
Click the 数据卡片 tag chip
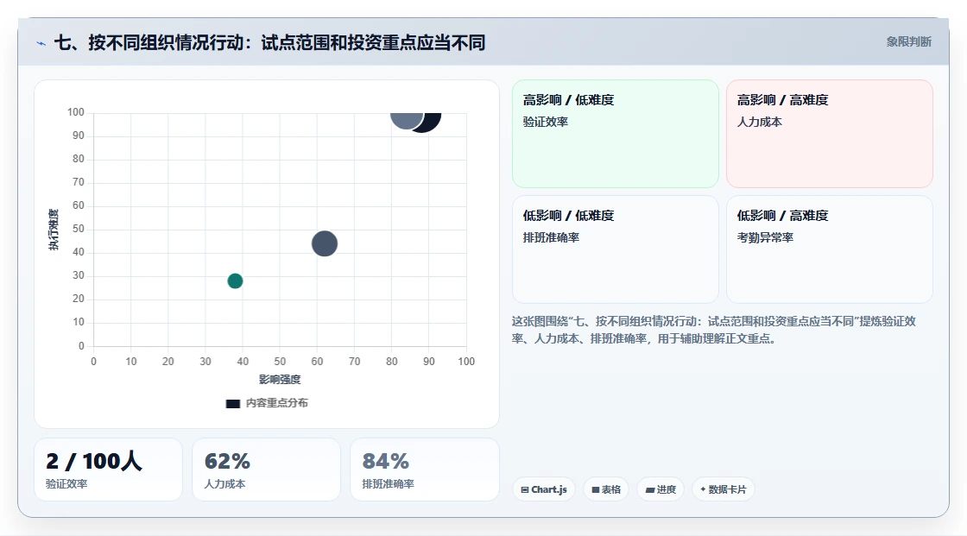(x=724, y=489)
